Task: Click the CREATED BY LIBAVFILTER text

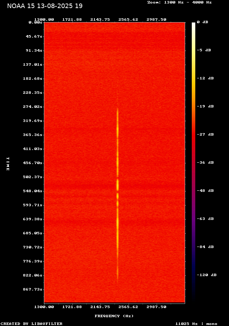Action: [x=32, y=324]
